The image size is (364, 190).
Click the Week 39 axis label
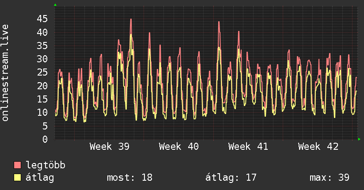110,147
